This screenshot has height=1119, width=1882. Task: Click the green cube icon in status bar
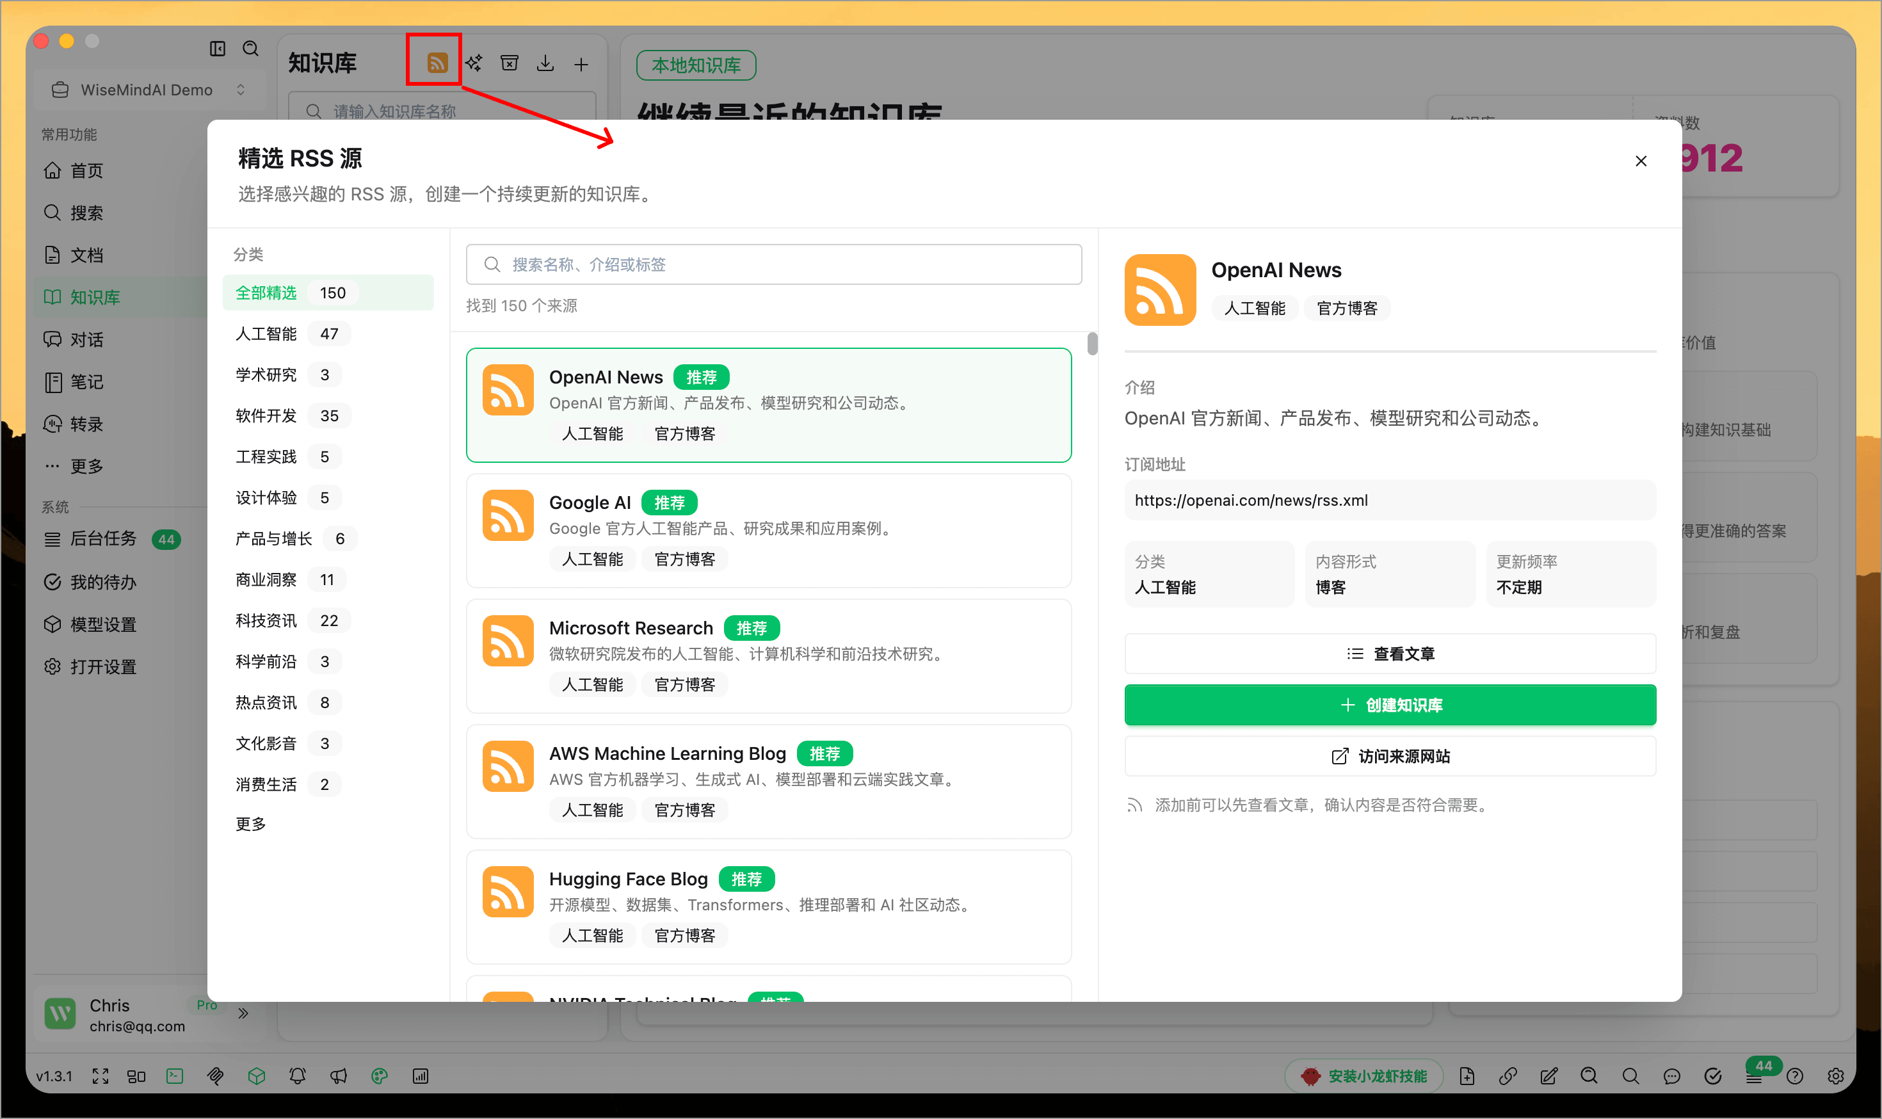coord(256,1076)
